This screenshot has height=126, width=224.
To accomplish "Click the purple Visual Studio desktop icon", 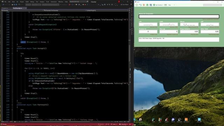I will [x=173, y=120].
